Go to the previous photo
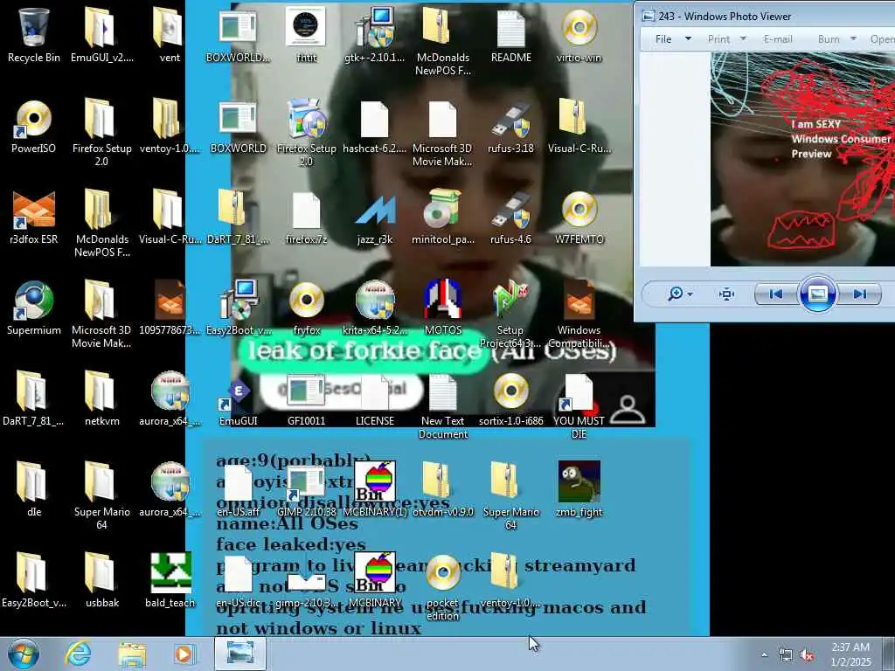Viewport: 895px width, 671px height. tap(776, 294)
